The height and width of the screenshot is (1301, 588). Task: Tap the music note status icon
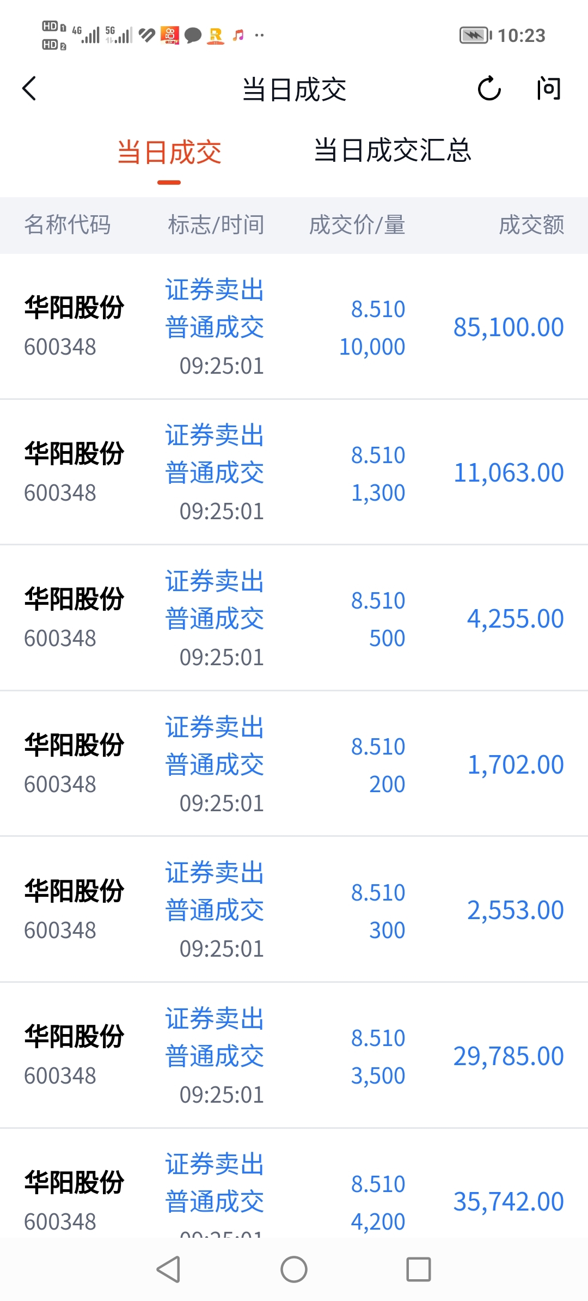click(238, 35)
